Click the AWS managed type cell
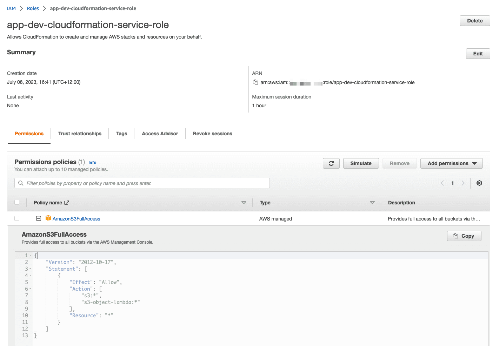Viewport: 499px width, 346px height. [275, 219]
